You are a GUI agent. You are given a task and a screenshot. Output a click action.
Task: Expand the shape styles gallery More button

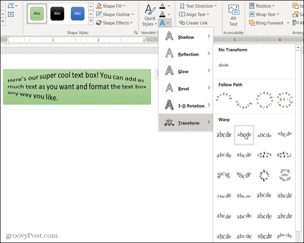click(x=91, y=21)
